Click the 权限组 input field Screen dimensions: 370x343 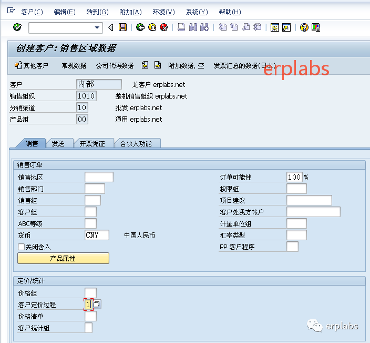[x=297, y=189]
